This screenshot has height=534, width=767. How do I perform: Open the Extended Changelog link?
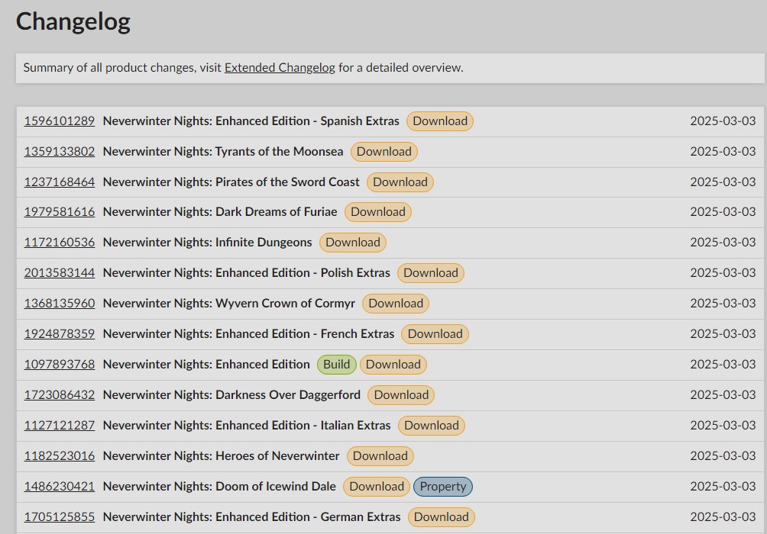280,67
